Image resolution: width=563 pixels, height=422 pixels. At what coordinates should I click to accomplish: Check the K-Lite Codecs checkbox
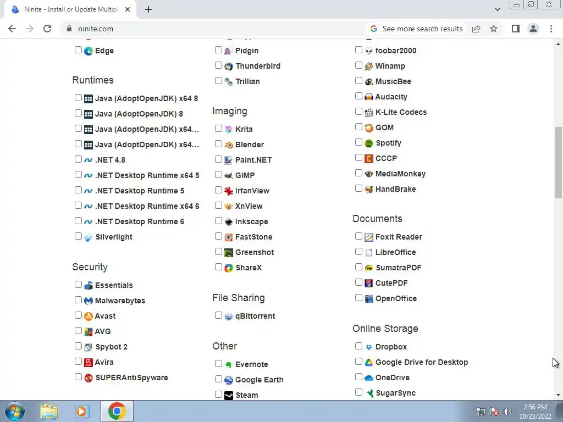click(358, 112)
